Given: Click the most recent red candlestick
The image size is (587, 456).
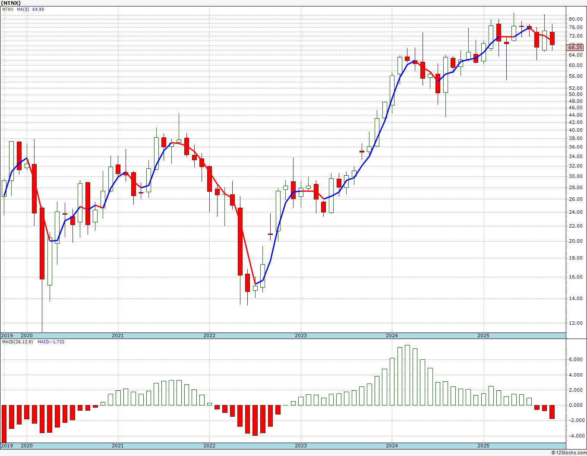Looking at the screenshot, I should pyautogui.click(x=552, y=38).
